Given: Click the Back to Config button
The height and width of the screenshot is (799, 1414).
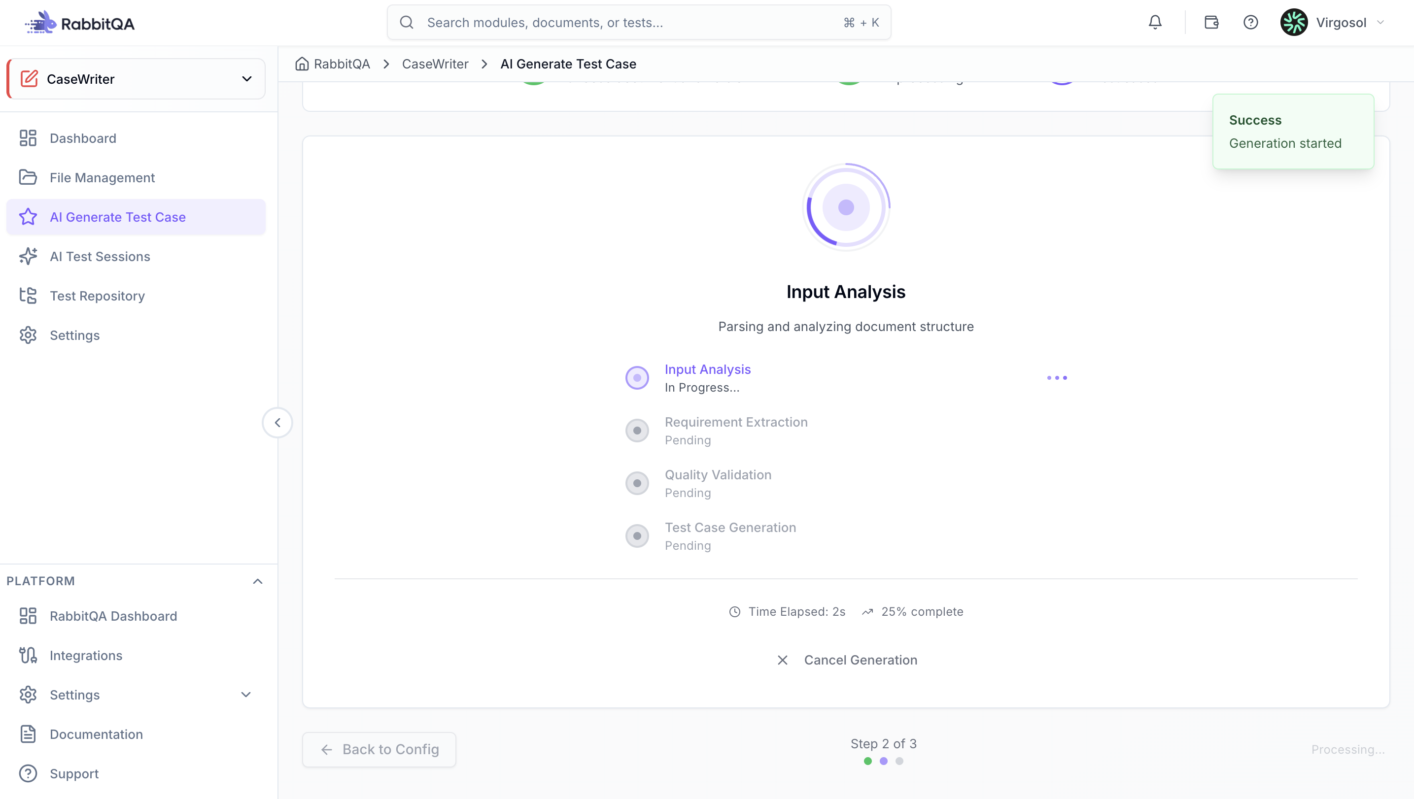Looking at the screenshot, I should click(379, 750).
